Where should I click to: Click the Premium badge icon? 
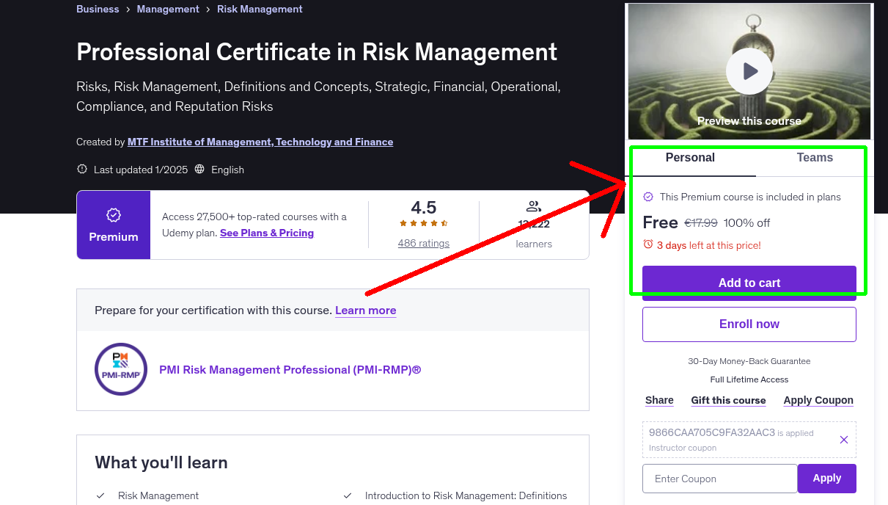(113, 215)
